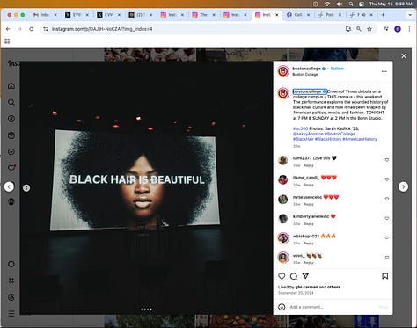Viewport: 417px width, 328px height.
Task: Close the active Instagram tab
Action: (276, 15)
